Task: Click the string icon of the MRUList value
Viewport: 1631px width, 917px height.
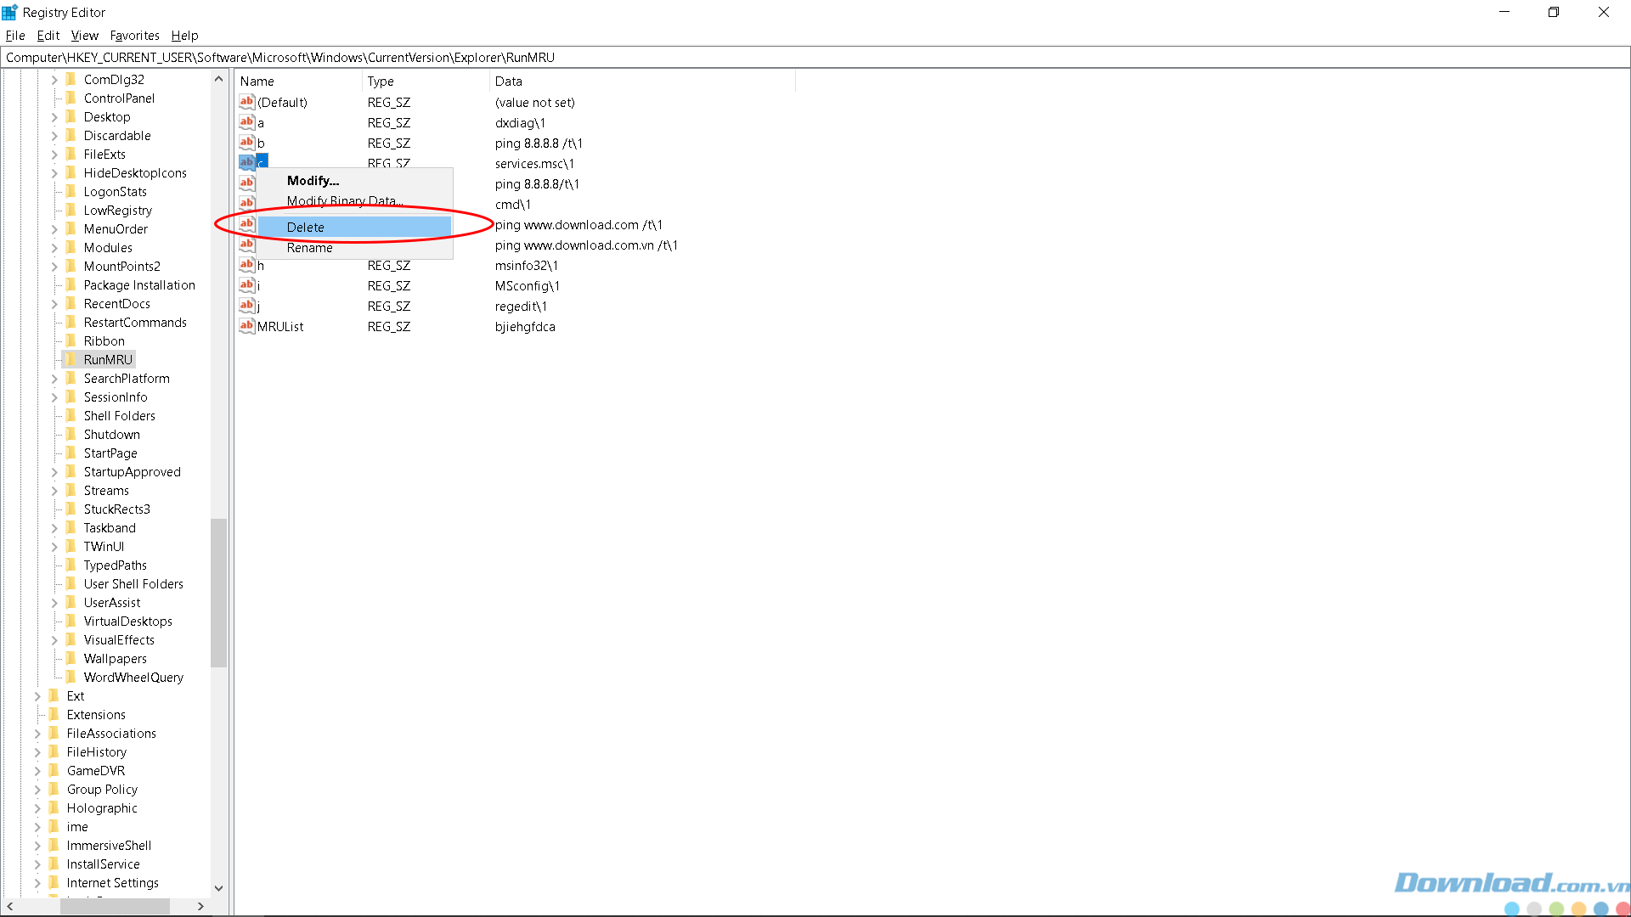Action: [x=246, y=326]
